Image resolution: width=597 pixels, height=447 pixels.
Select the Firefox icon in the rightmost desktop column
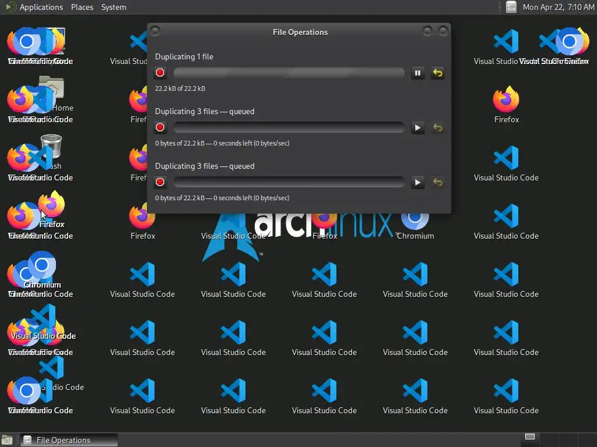(507, 105)
